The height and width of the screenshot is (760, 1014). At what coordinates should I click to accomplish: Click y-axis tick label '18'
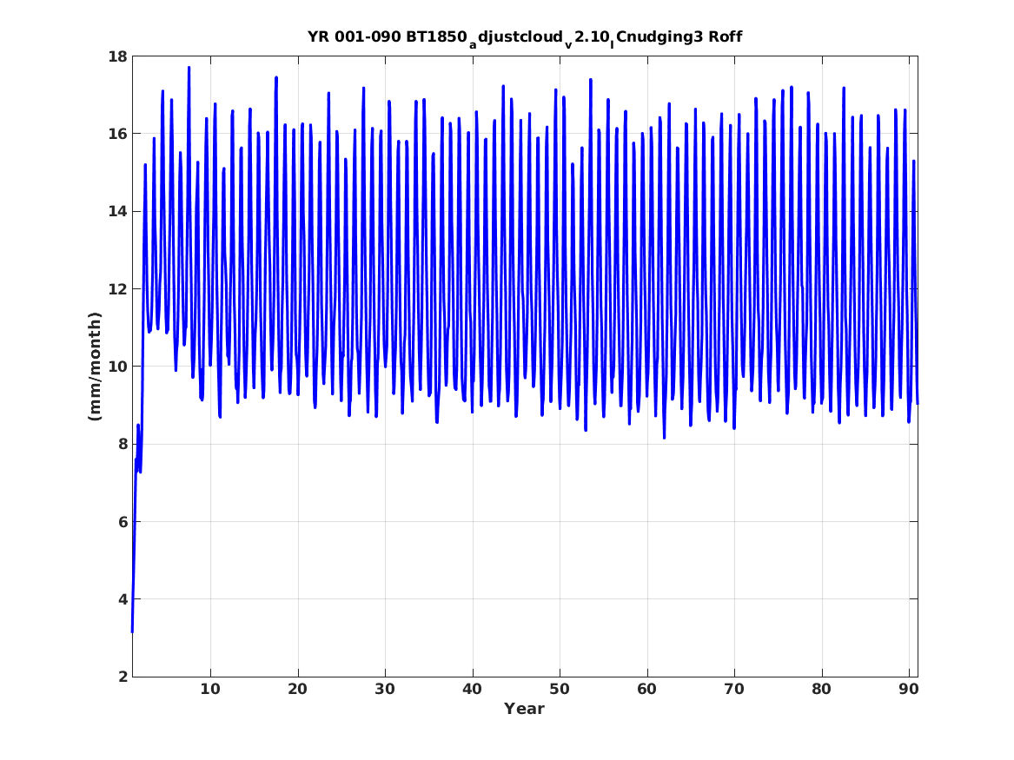(x=117, y=56)
